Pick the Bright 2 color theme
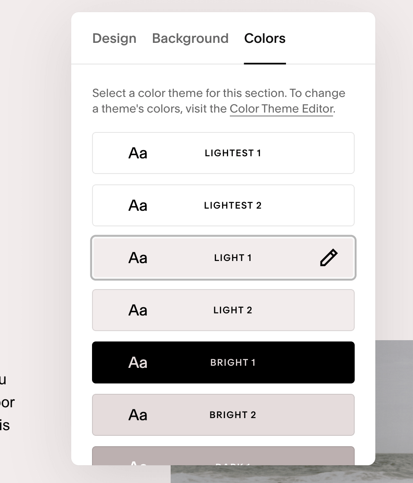The image size is (413, 483). click(x=223, y=415)
